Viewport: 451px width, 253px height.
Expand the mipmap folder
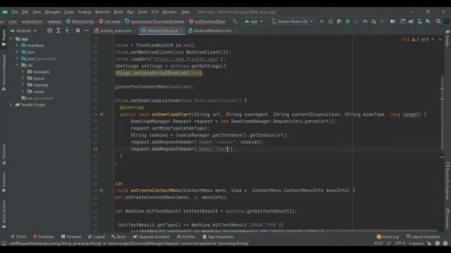pyautogui.click(x=23, y=85)
